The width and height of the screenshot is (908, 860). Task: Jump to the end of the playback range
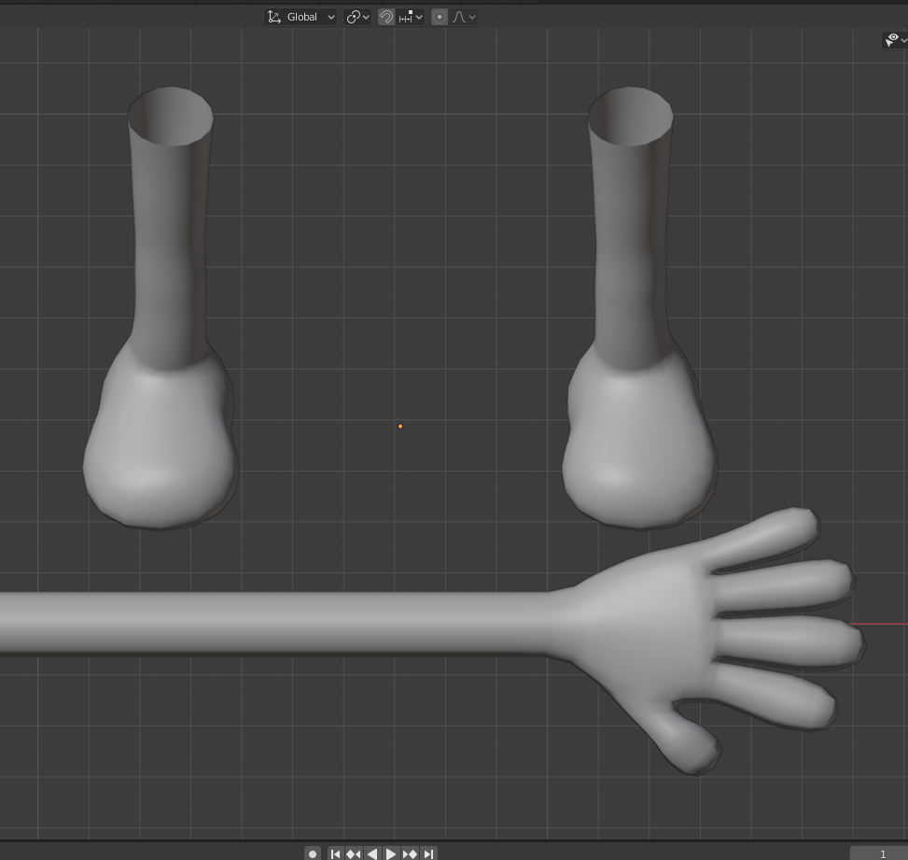click(428, 853)
